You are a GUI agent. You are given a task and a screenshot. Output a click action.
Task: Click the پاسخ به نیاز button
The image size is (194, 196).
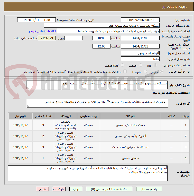149,189
